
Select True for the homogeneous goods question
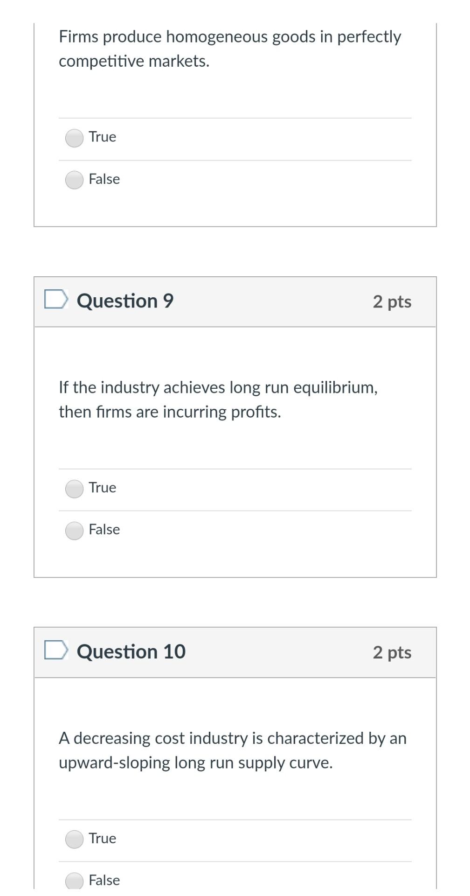[74, 138]
